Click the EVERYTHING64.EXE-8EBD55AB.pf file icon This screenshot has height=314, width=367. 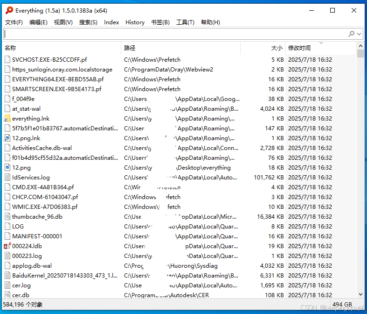7,79
